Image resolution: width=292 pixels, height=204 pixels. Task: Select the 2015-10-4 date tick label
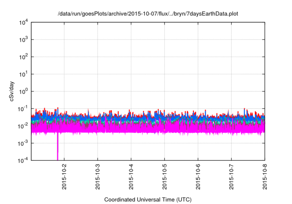coord(131,177)
